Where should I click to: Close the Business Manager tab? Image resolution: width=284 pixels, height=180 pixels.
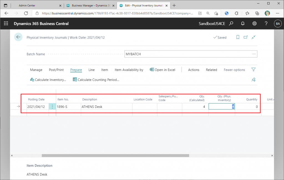pyautogui.click(x=113, y=6)
